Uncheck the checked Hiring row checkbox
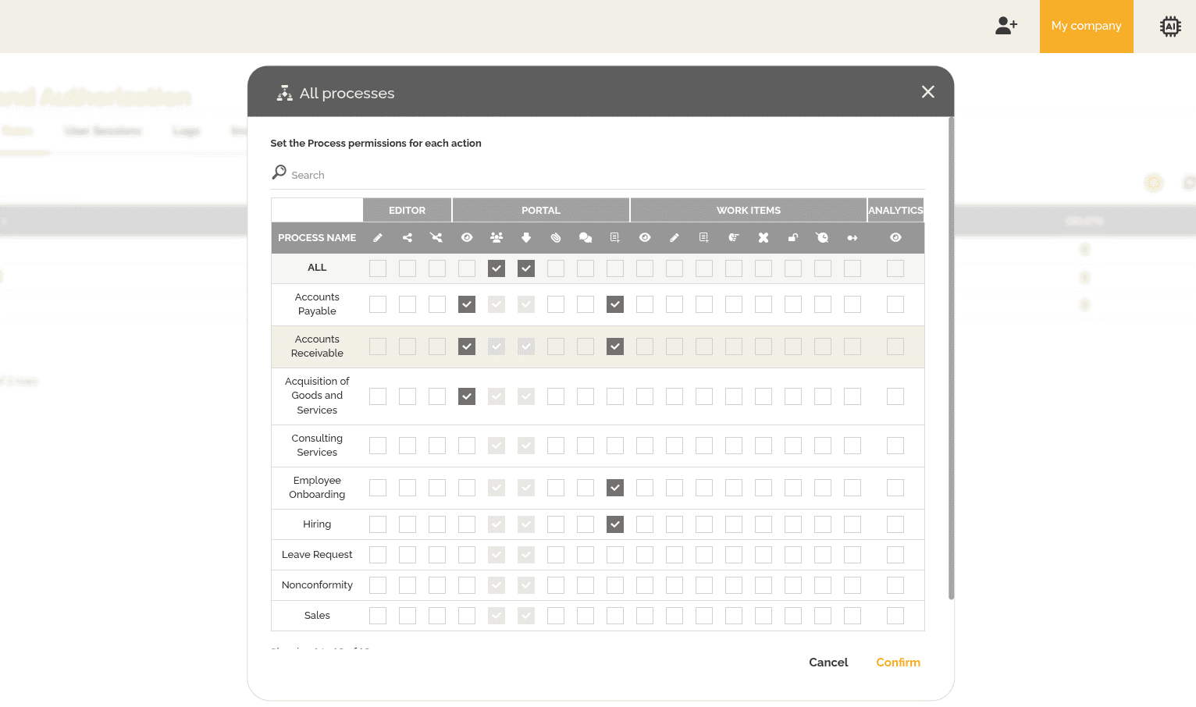This screenshot has width=1196, height=707. click(x=615, y=524)
